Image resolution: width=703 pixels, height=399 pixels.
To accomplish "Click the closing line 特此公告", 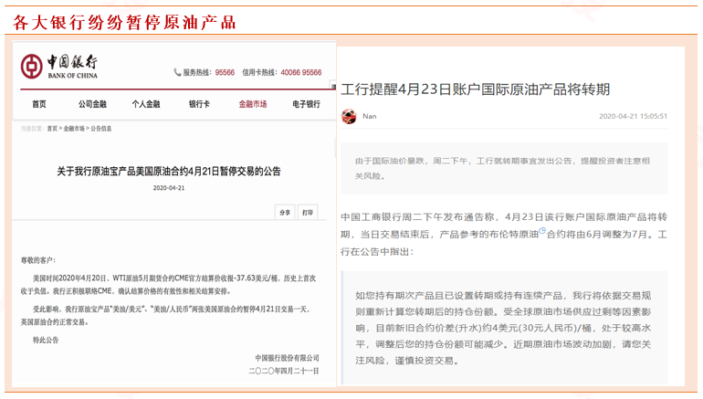I will tap(46, 340).
